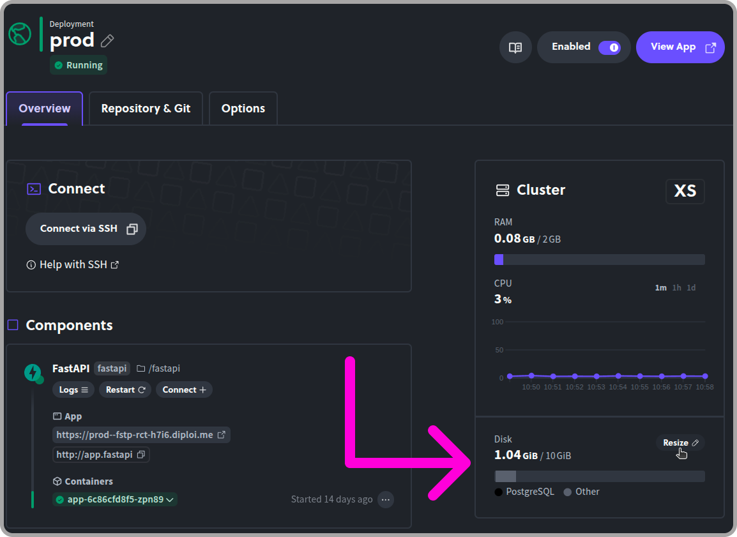
Task: Open the Connect + dropdown on FastAPI
Action: point(184,390)
